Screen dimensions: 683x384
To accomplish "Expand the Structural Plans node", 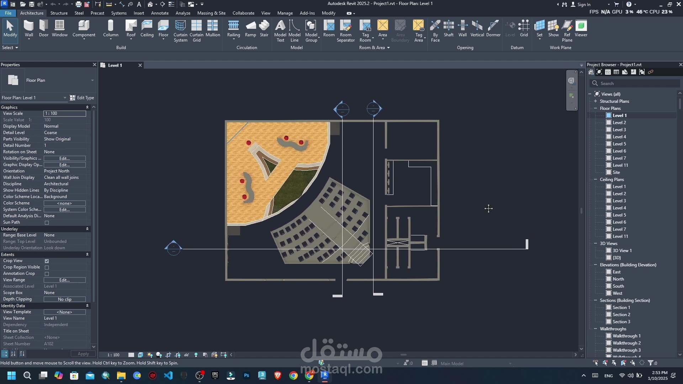I will point(595,101).
